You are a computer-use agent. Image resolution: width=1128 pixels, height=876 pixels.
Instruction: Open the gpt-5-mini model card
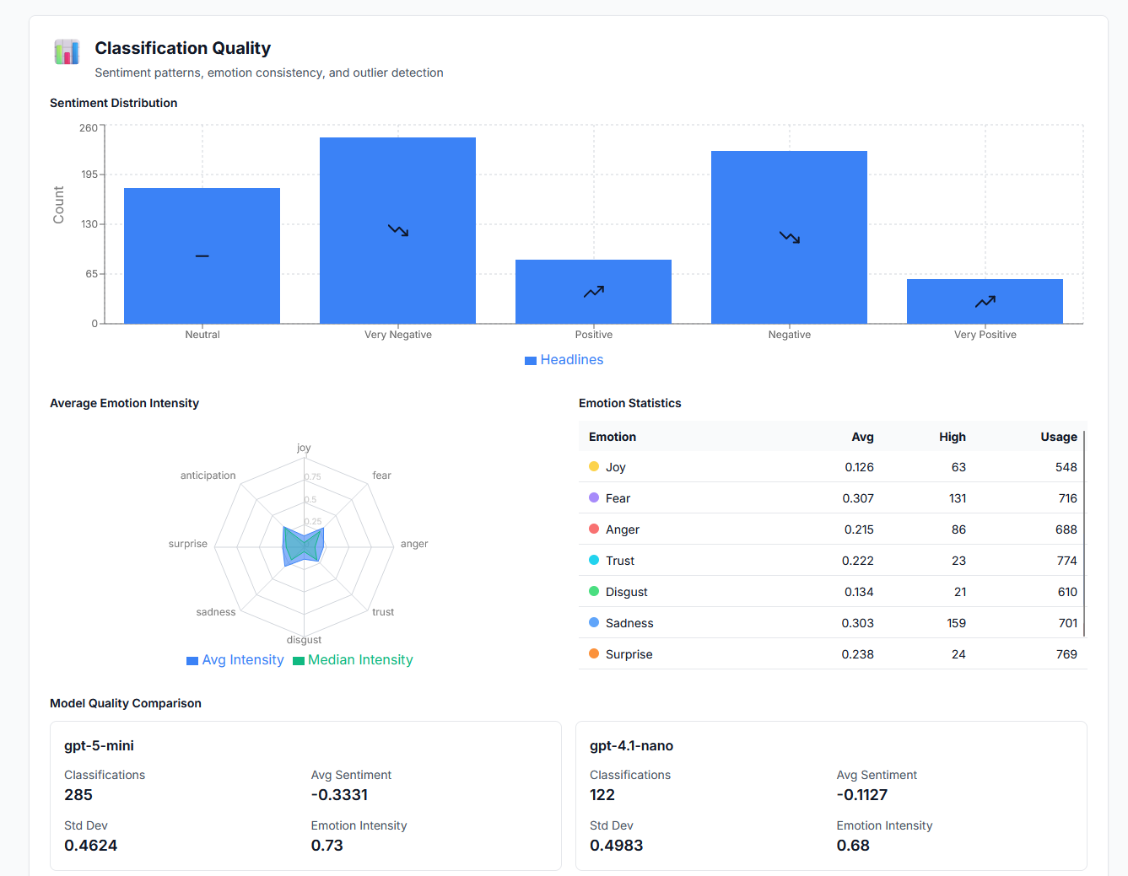tap(305, 796)
